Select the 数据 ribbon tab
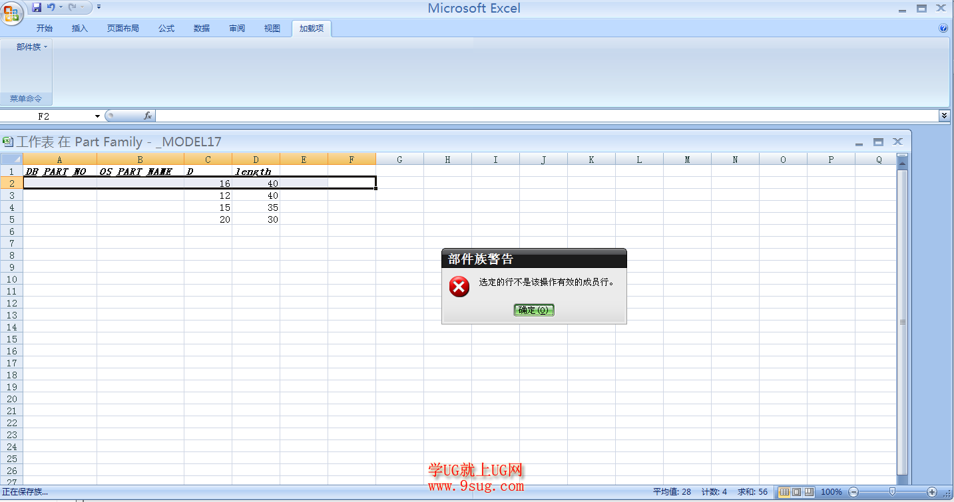 pos(202,29)
